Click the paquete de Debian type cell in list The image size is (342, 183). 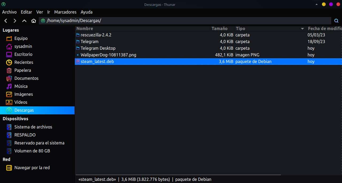[253, 61]
